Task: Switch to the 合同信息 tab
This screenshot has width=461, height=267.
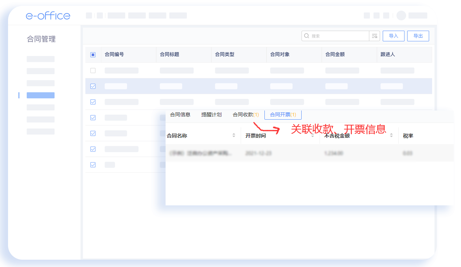Action: click(x=180, y=115)
